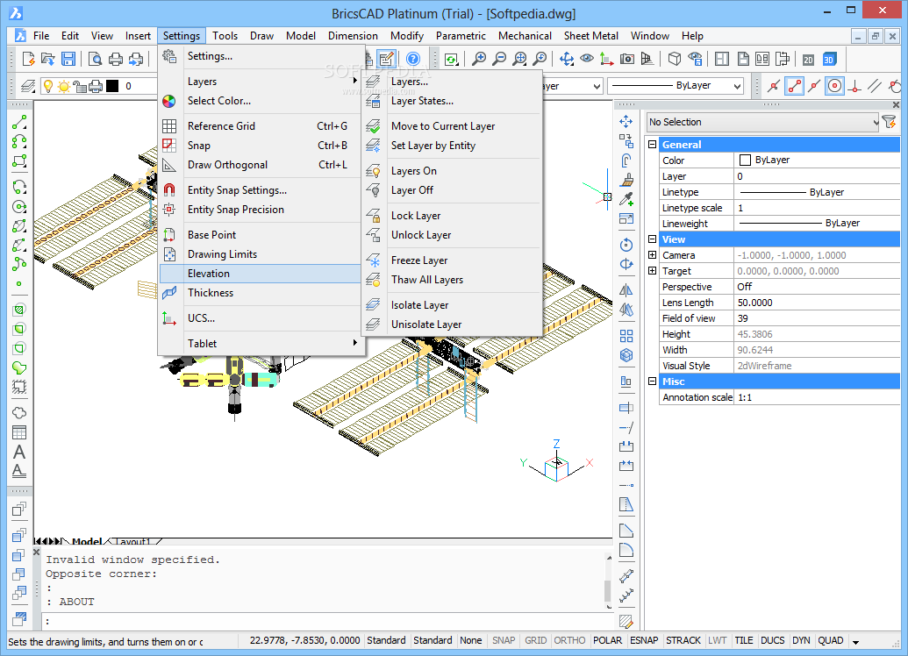Click the layer lightbulb on/off icon
Screen dimensions: 908x656
[x=48, y=87]
